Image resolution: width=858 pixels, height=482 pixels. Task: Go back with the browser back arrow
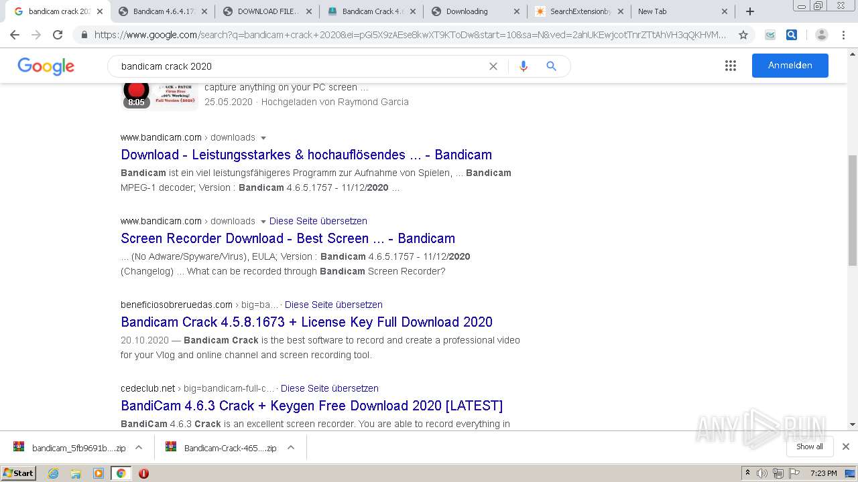tap(15, 35)
